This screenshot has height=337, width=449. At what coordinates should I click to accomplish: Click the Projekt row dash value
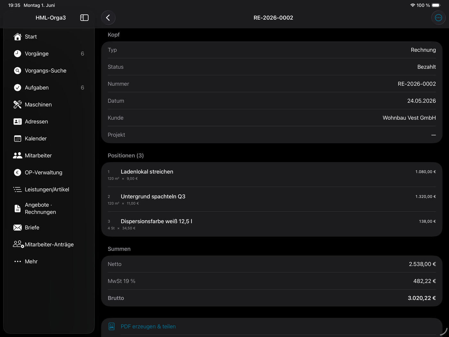click(434, 135)
